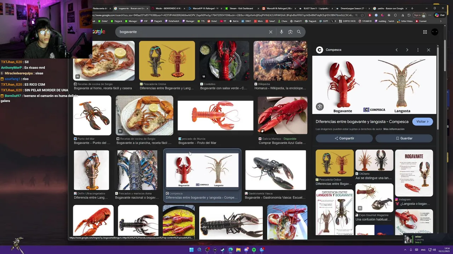Save the image with Guardar
Image resolution: width=453 pixels, height=254 pixels.
[x=404, y=138]
